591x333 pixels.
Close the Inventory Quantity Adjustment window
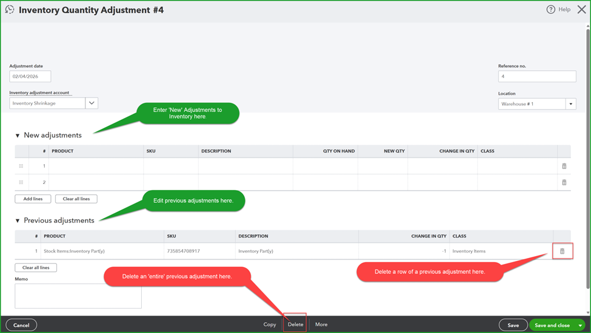(x=581, y=10)
